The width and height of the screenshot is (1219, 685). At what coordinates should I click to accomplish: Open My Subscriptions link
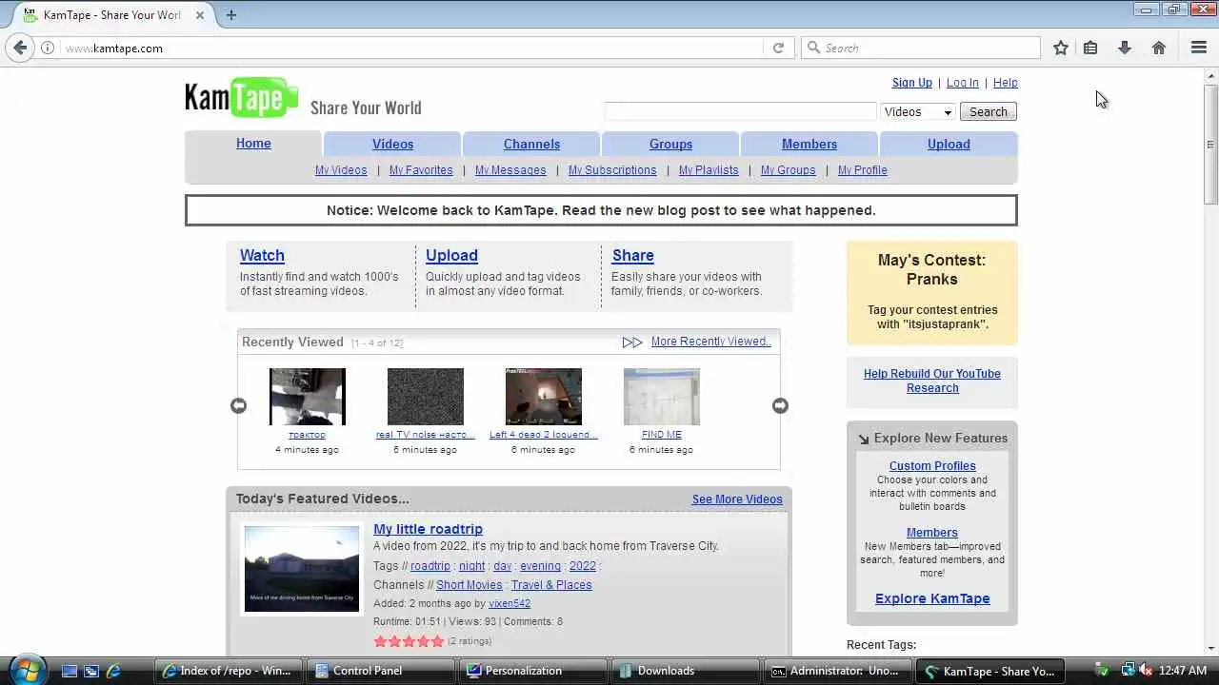tap(612, 170)
